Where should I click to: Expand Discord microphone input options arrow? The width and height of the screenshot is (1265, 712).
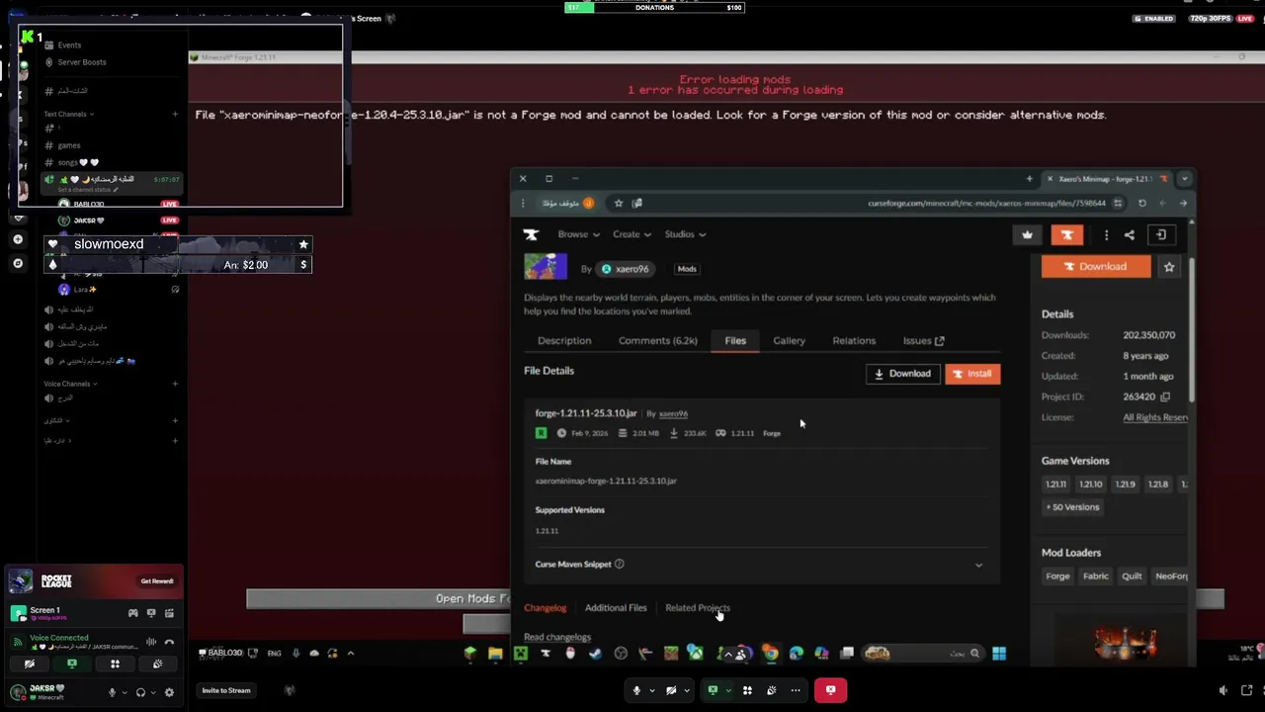(x=124, y=692)
